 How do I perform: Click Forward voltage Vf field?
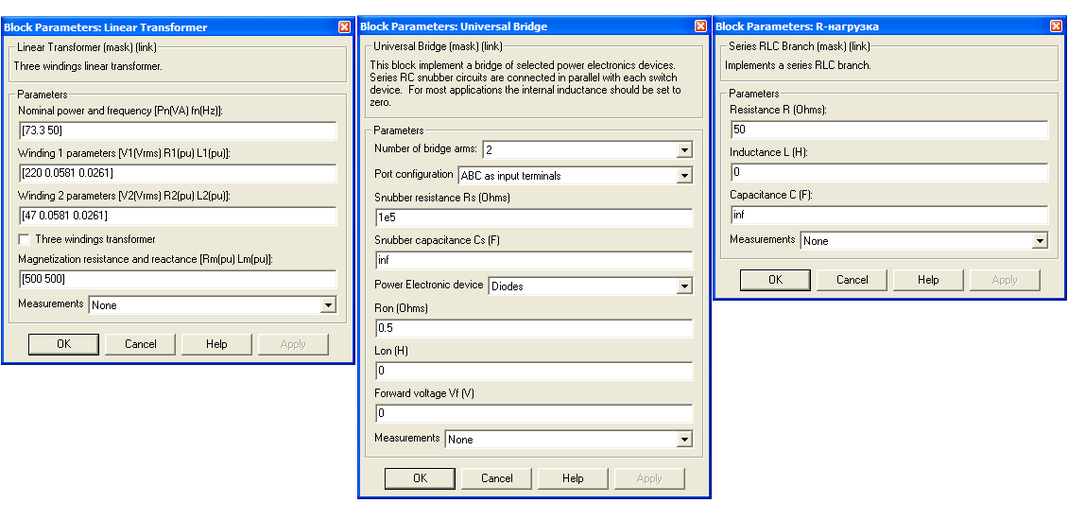(x=534, y=414)
